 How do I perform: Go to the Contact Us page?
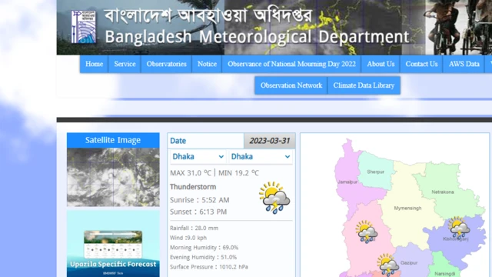point(421,64)
